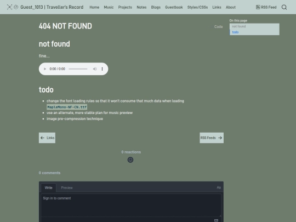This screenshot has width=296, height=222.
Task: Seek on the audio progress bar
Action: click(78, 69)
